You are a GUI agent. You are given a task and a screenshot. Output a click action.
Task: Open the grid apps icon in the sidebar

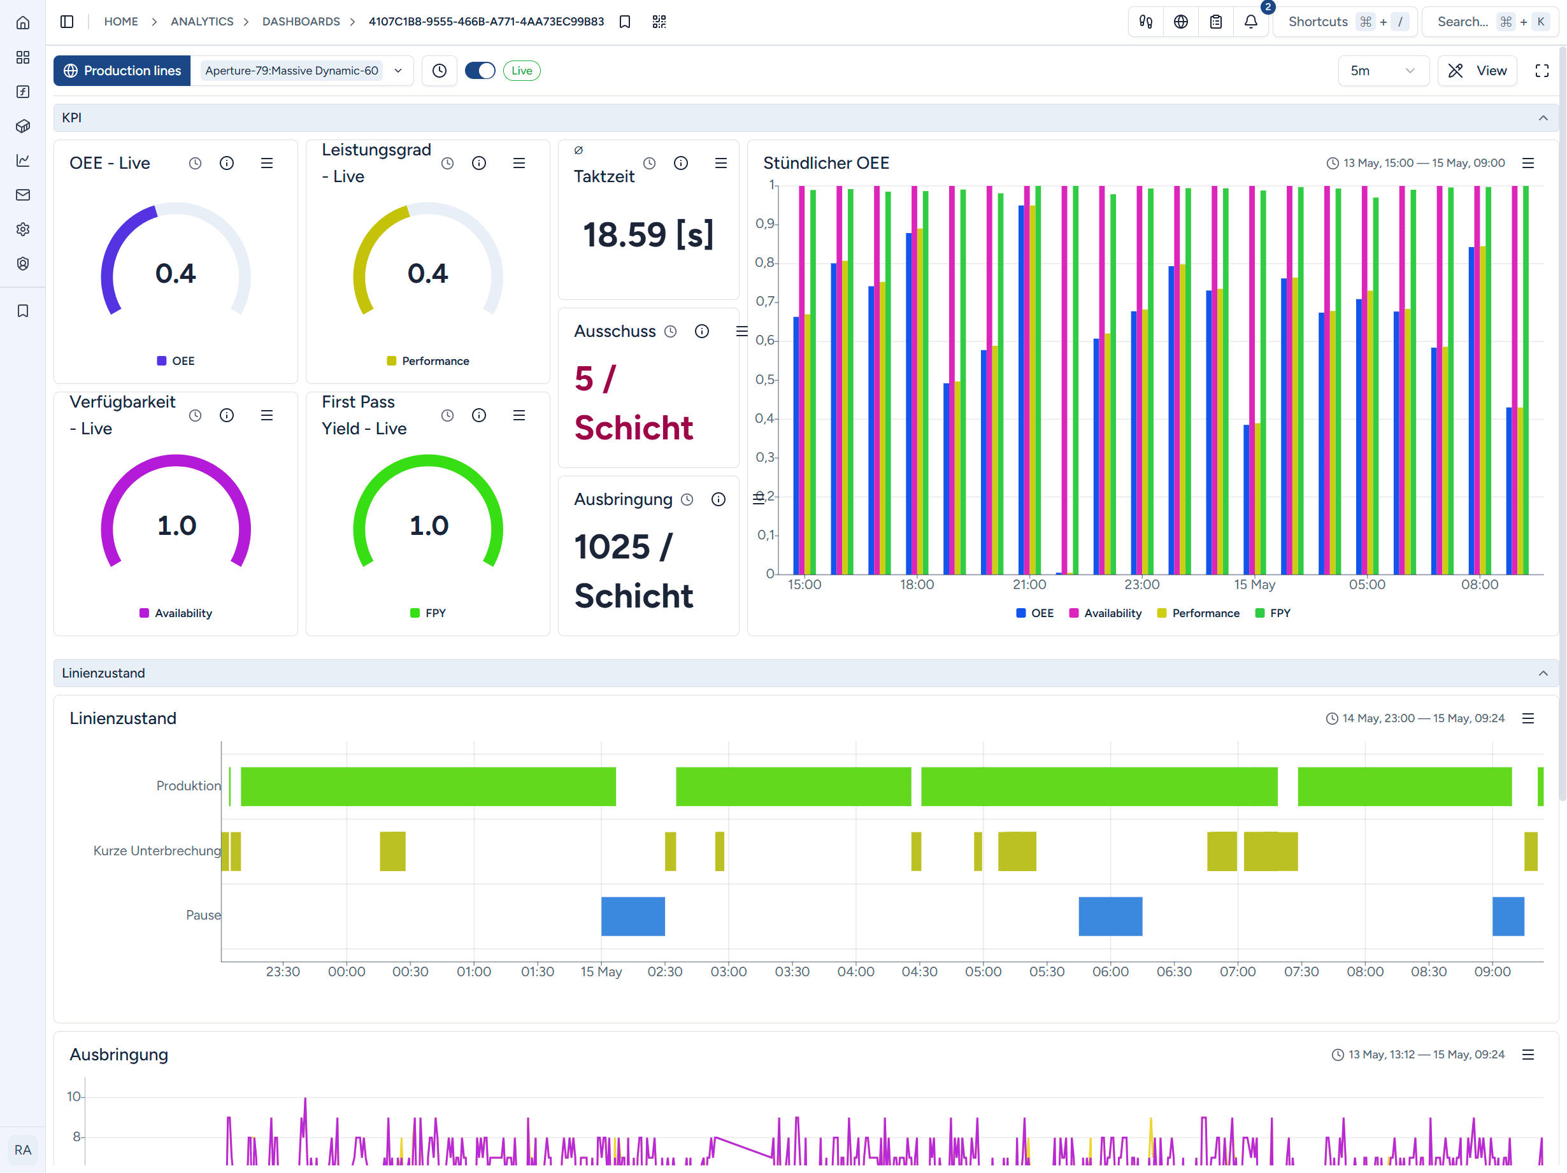tap(23, 57)
